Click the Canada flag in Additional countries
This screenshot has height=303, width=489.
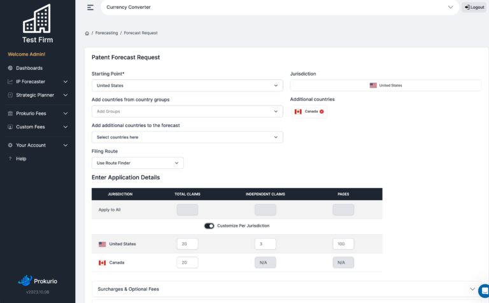pos(298,111)
